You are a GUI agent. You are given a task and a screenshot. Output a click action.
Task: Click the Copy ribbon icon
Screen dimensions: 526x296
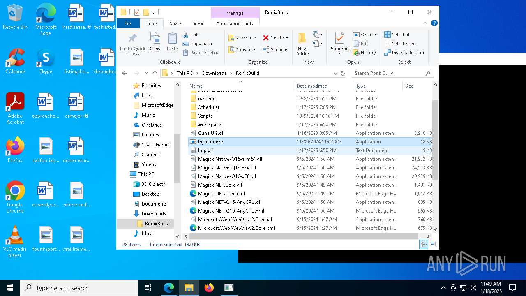point(155,42)
